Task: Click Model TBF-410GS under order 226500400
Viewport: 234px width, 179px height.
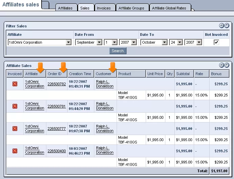Action: coord(127,162)
